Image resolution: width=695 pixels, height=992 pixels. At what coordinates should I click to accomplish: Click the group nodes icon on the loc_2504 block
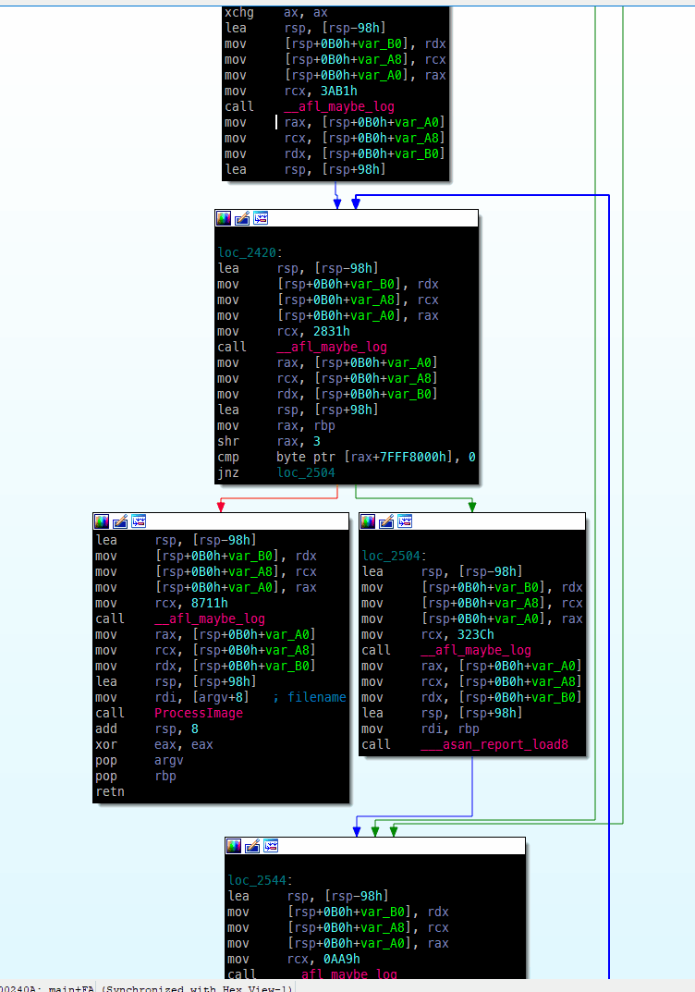click(405, 521)
